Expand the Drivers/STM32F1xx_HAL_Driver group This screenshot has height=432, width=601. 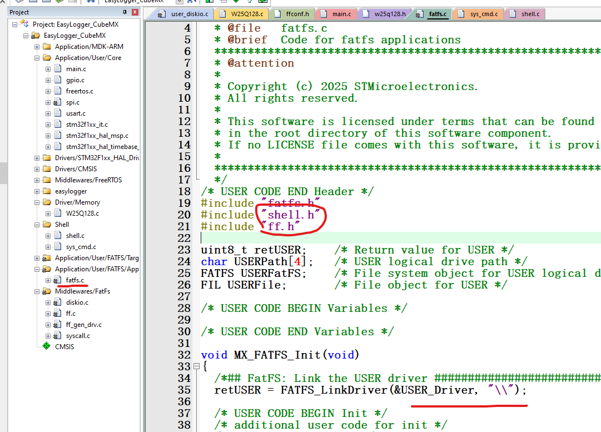tap(37, 158)
